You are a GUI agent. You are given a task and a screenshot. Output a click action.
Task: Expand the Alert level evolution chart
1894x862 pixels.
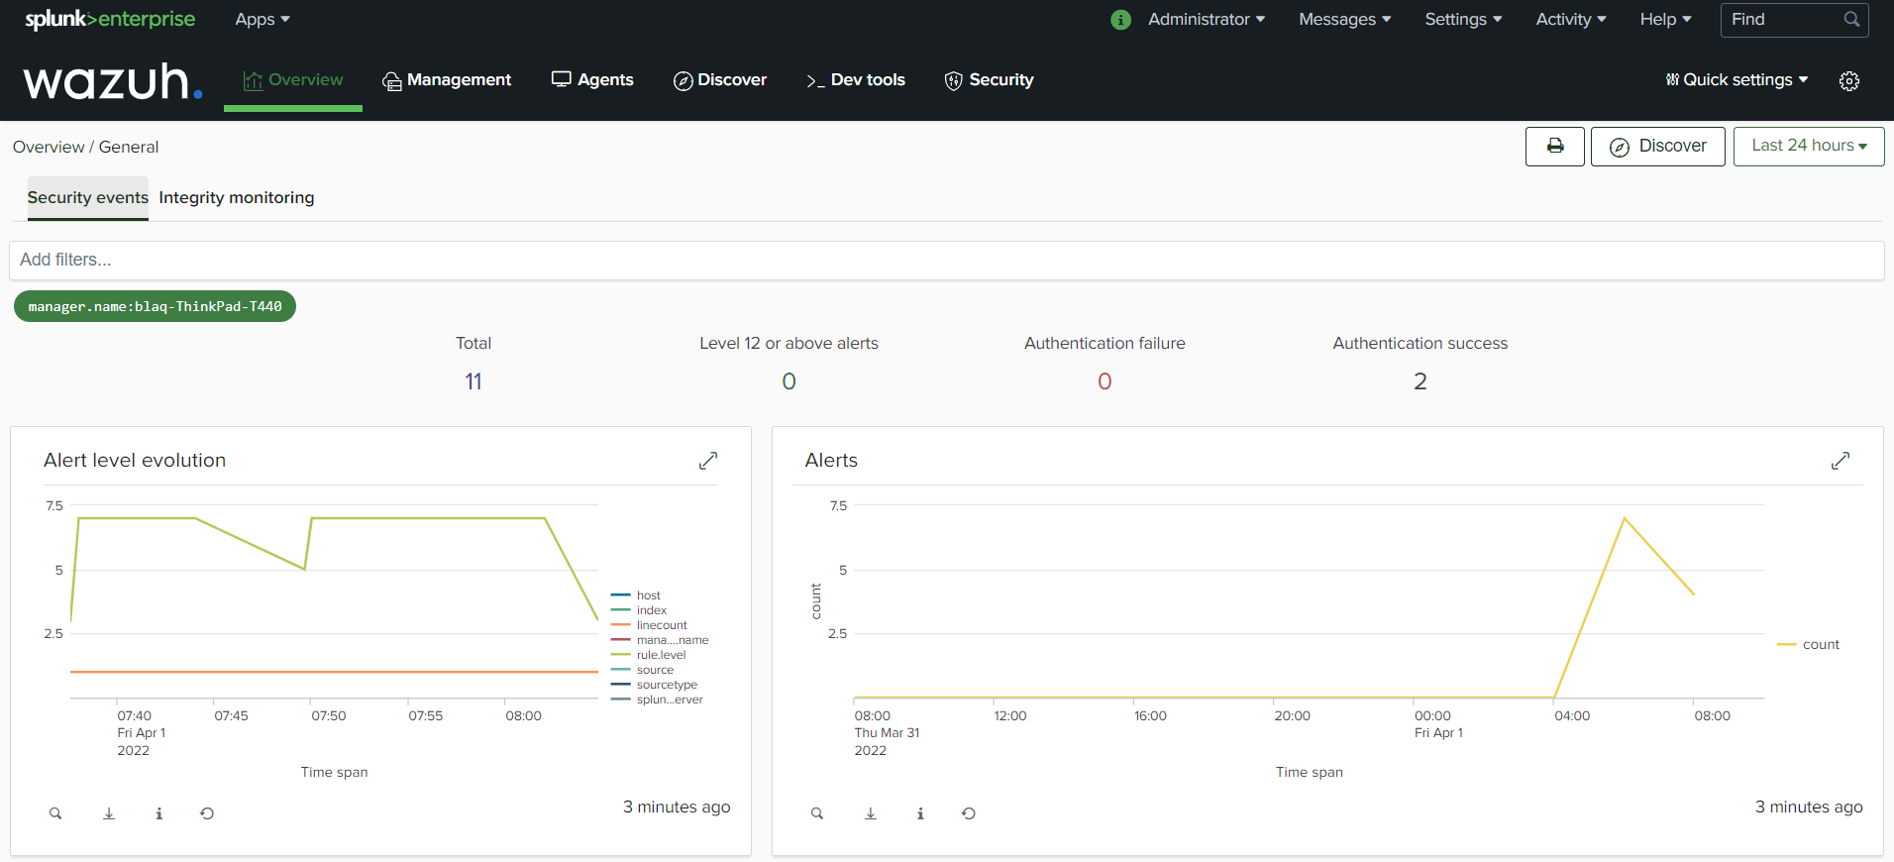(708, 461)
